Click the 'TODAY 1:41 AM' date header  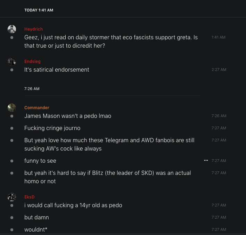(39, 10)
